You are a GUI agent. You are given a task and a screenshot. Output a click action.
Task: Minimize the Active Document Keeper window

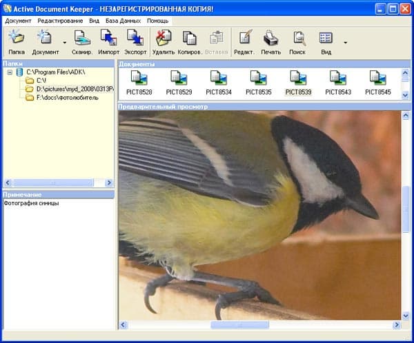pos(380,9)
